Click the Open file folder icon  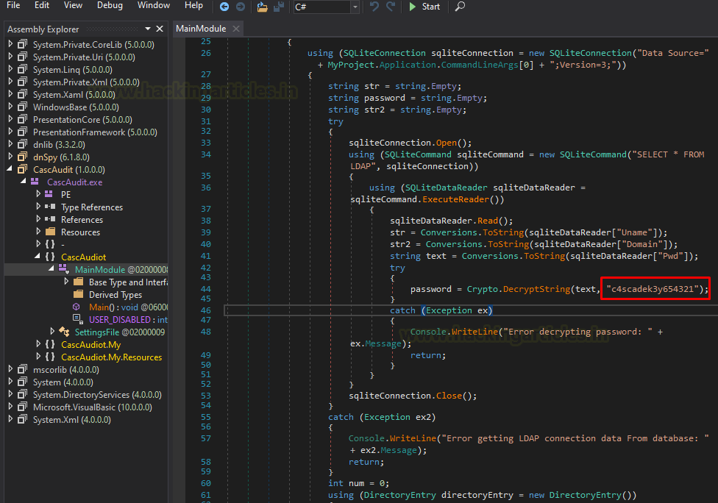click(263, 7)
